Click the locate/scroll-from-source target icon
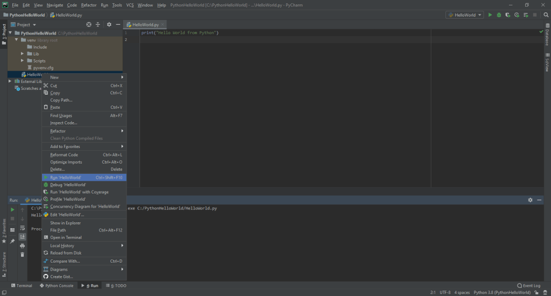Screen dimensions: 551x296 pyautogui.click(x=89, y=25)
